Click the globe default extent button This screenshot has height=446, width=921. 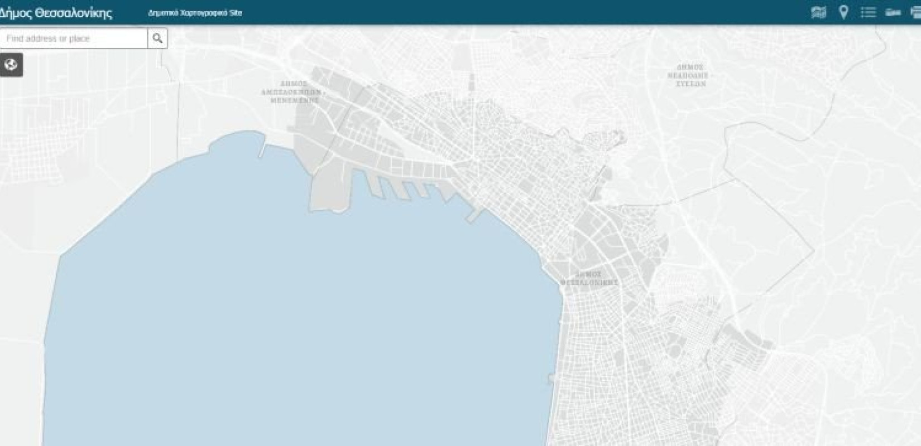tap(11, 65)
